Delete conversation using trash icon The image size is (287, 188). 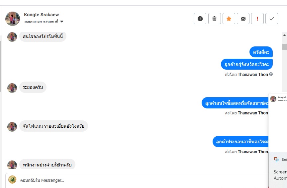pyautogui.click(x=215, y=19)
